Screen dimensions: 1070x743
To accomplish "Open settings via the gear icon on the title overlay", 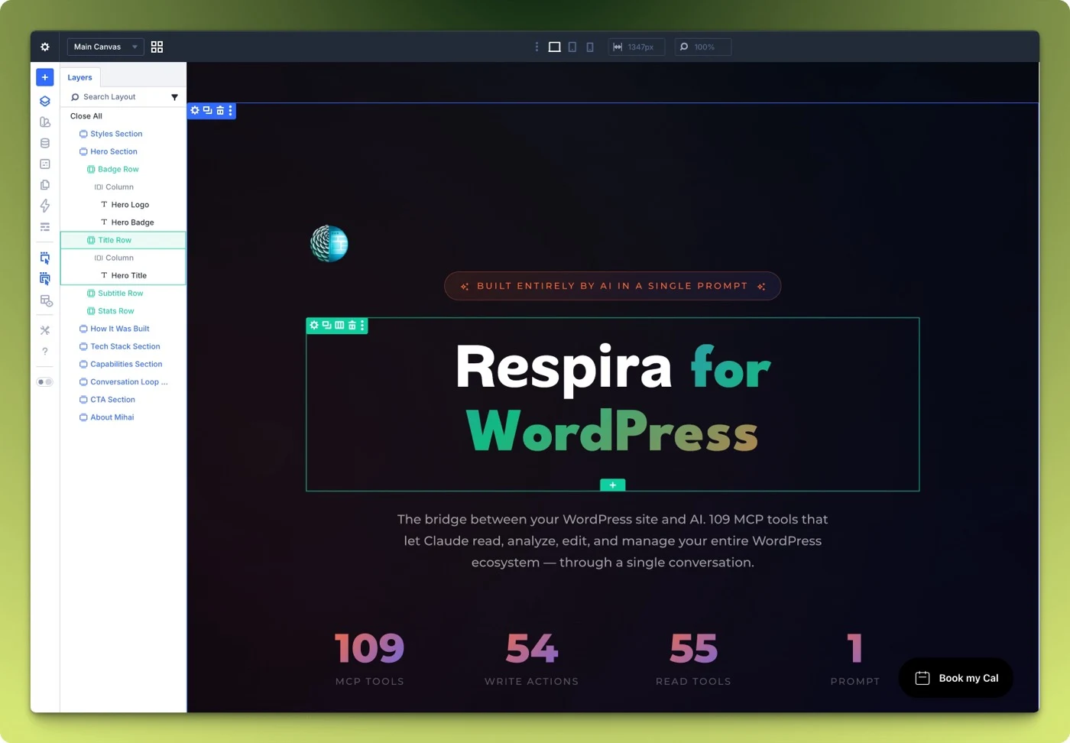I will tap(313, 325).
